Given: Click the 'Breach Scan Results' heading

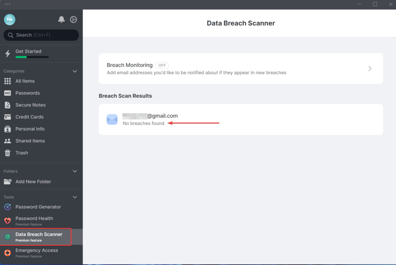Looking at the screenshot, I should click(x=125, y=96).
